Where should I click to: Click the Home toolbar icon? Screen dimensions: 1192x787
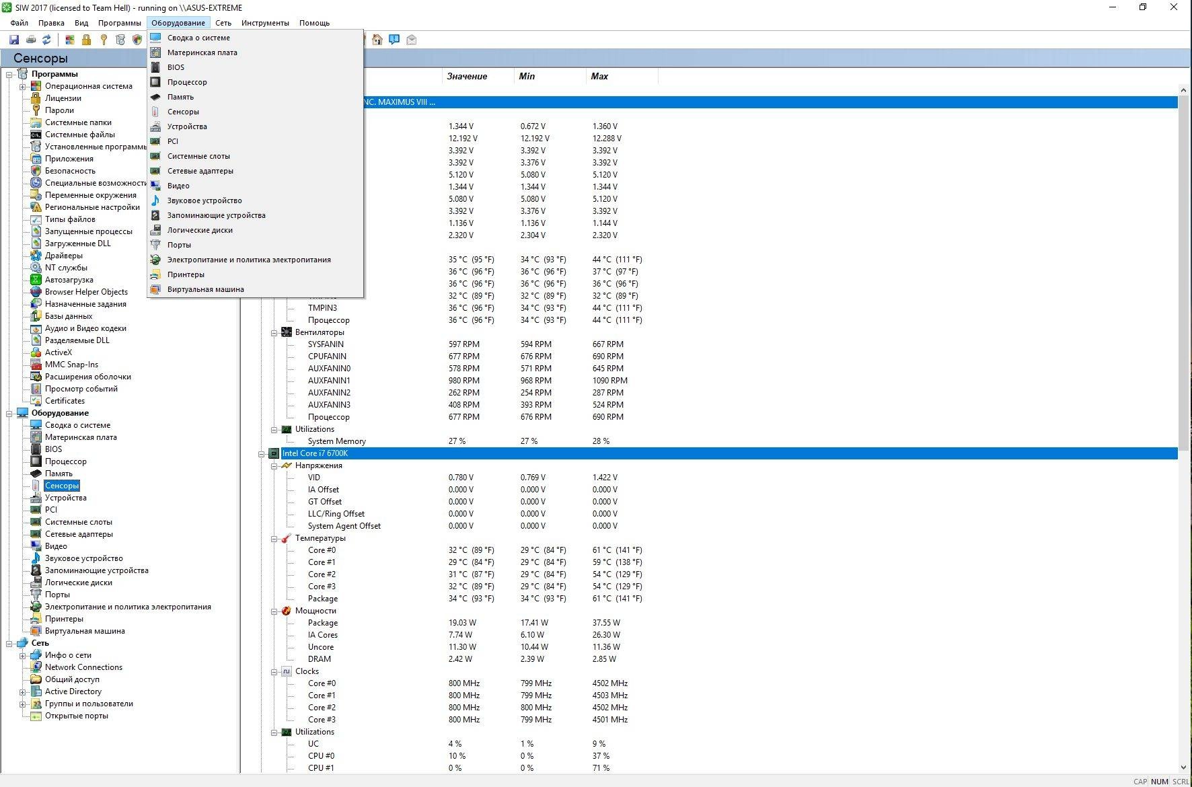pyautogui.click(x=377, y=40)
